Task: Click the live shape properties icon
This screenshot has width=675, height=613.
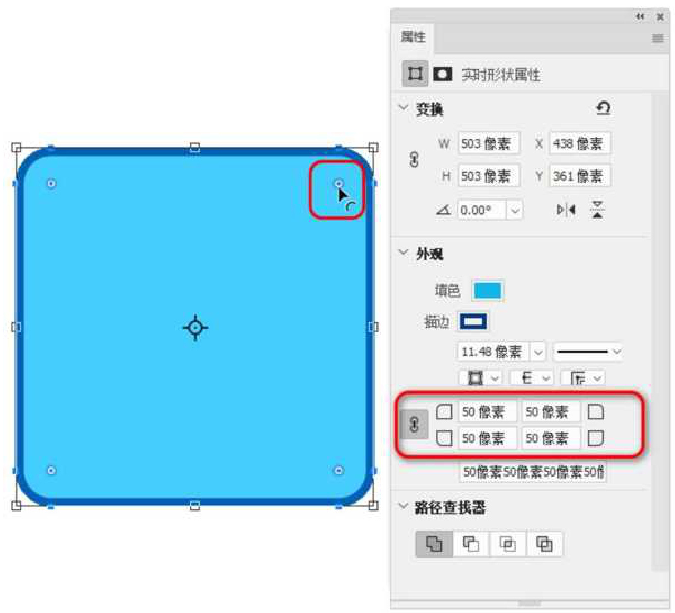Action: click(415, 74)
